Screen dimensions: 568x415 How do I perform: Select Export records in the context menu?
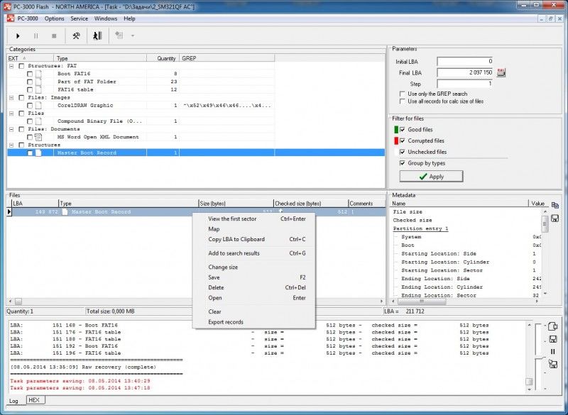(253, 322)
